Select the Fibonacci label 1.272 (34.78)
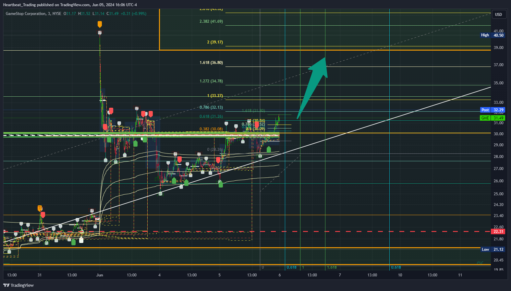 point(211,81)
